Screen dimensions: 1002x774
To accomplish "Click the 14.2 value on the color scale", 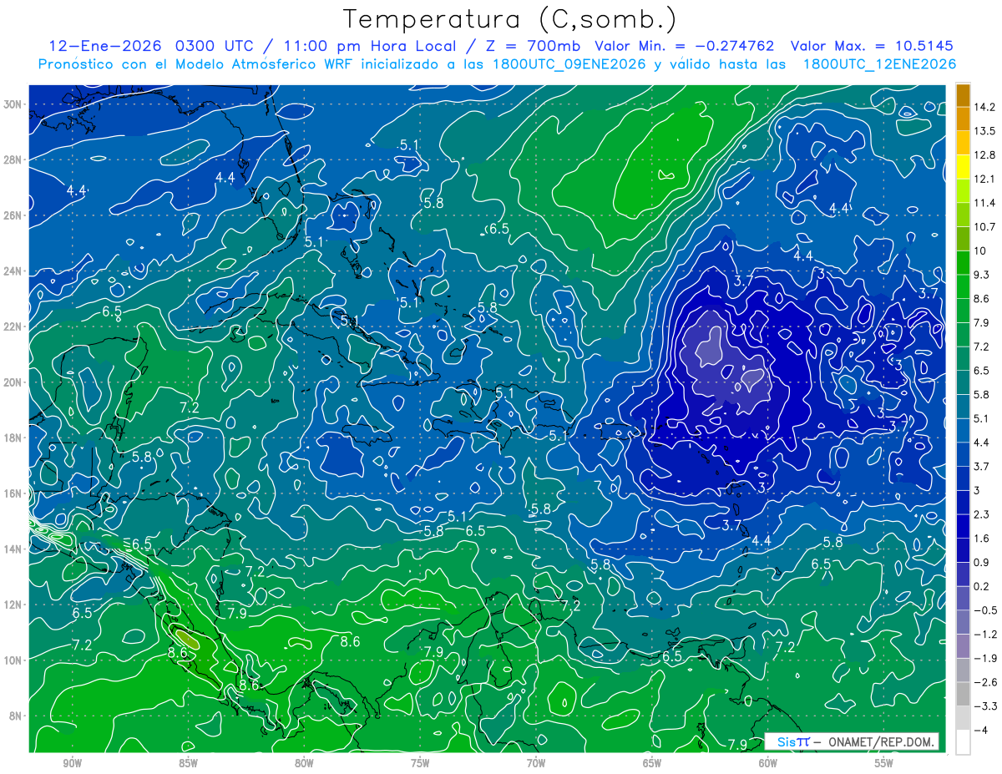I will point(984,107).
